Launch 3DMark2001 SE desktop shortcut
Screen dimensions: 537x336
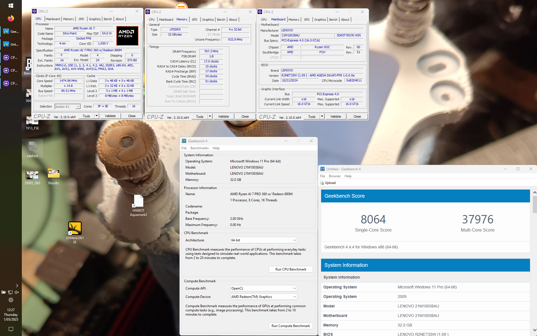pyautogui.click(x=75, y=232)
